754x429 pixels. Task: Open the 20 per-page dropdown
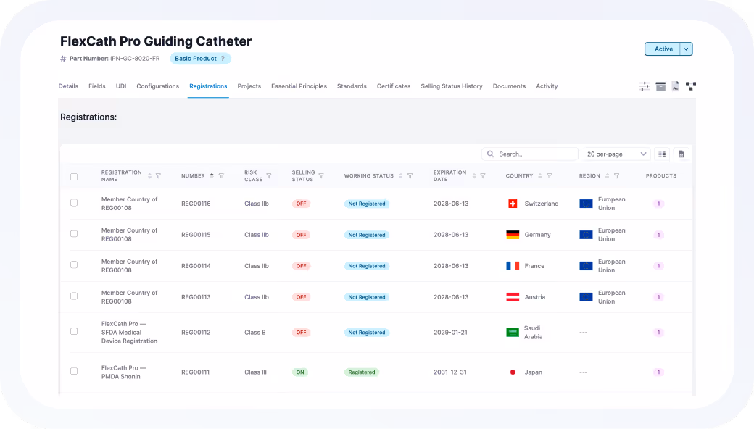(616, 154)
